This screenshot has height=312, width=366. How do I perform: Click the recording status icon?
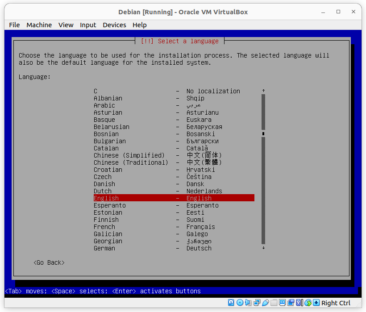291,303
